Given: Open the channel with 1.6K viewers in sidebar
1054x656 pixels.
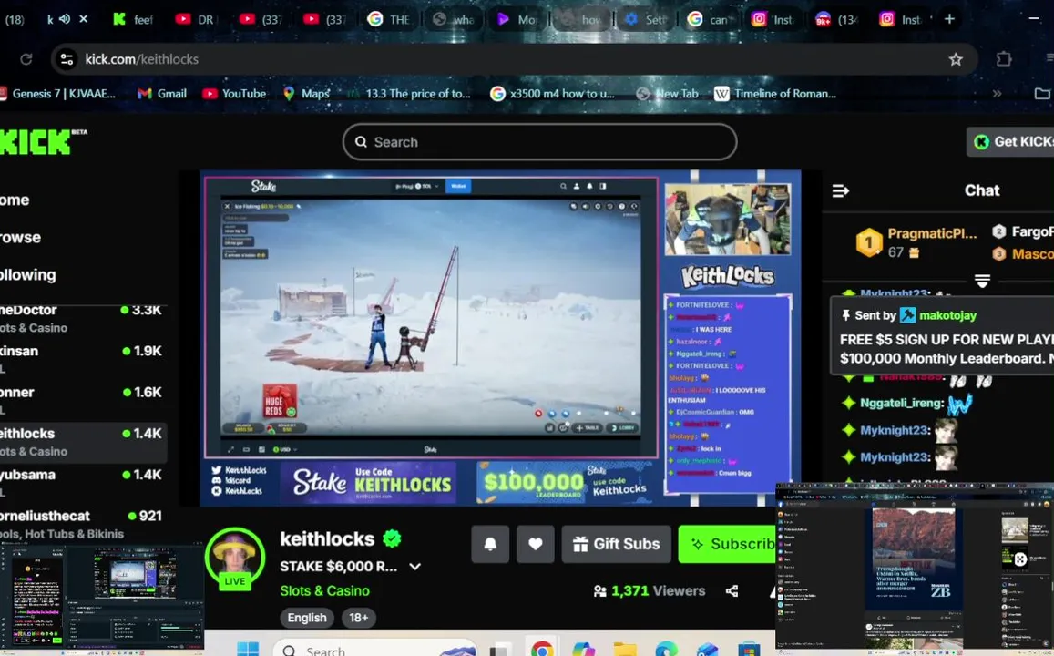Looking at the screenshot, I should pyautogui.click(x=81, y=400).
